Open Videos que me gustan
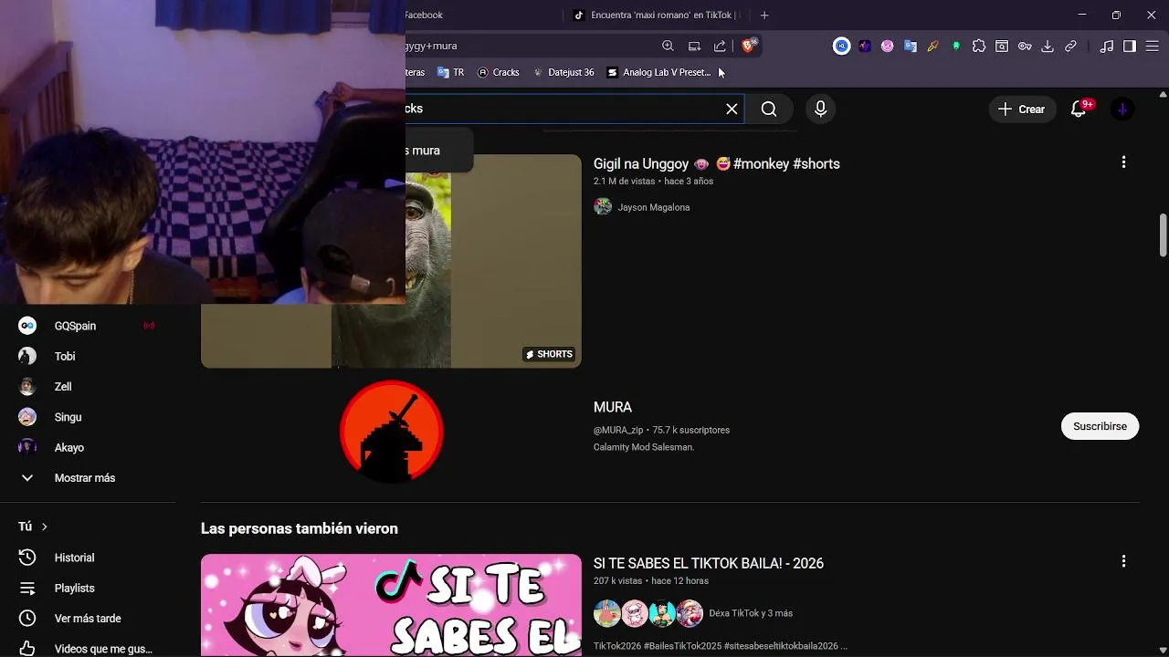This screenshot has width=1169, height=657. [x=88, y=649]
